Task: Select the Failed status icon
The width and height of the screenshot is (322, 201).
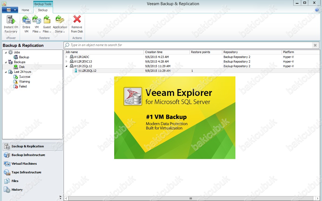Action: [x=16, y=86]
